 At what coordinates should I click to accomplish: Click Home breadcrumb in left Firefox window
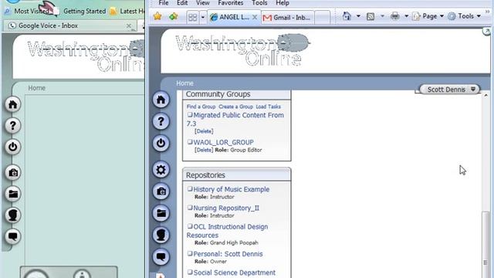pyautogui.click(x=37, y=88)
